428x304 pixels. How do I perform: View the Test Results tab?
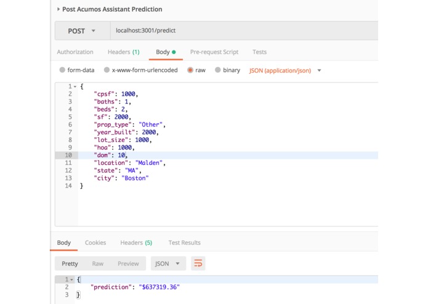(185, 242)
